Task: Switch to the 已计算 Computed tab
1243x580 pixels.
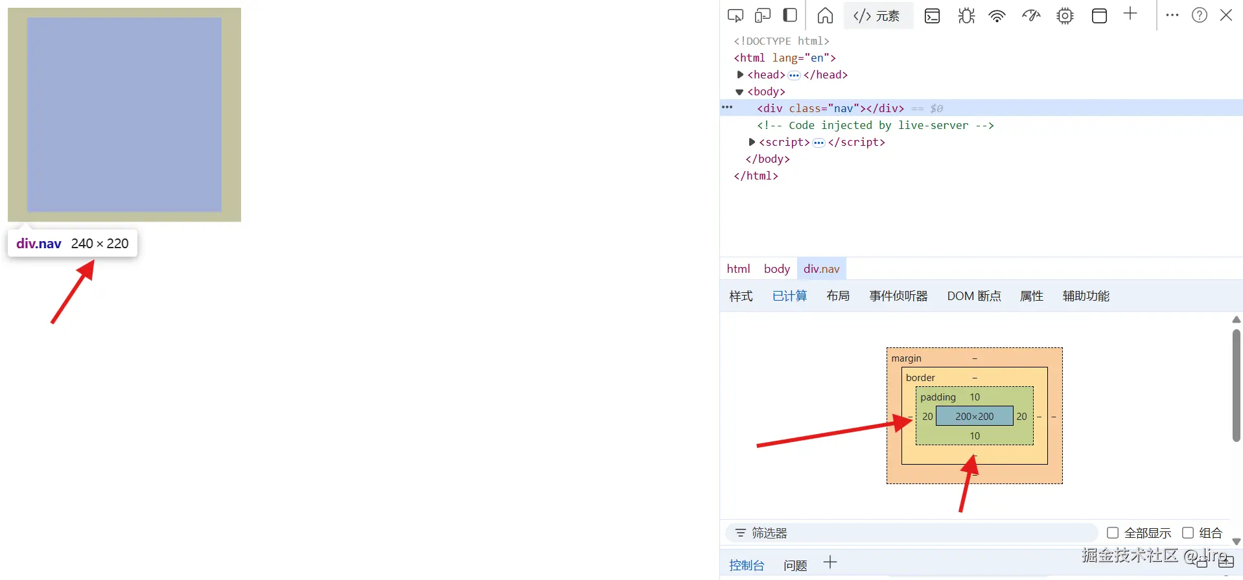Action: (x=789, y=296)
